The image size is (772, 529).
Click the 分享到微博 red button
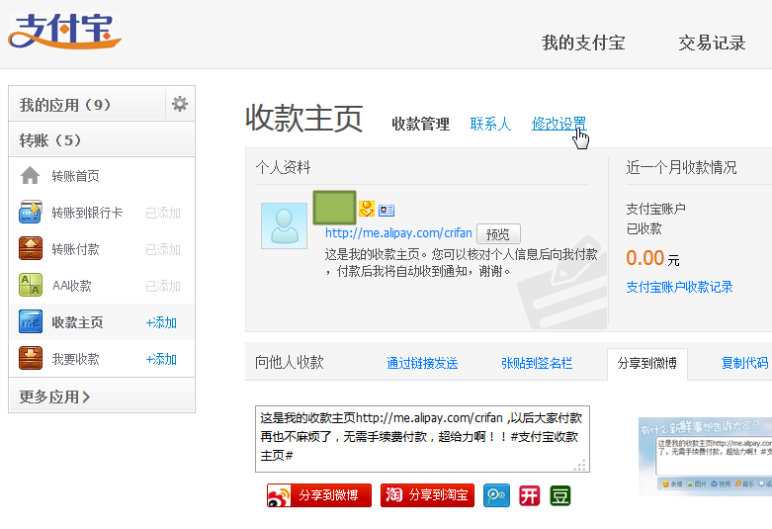click(x=319, y=495)
